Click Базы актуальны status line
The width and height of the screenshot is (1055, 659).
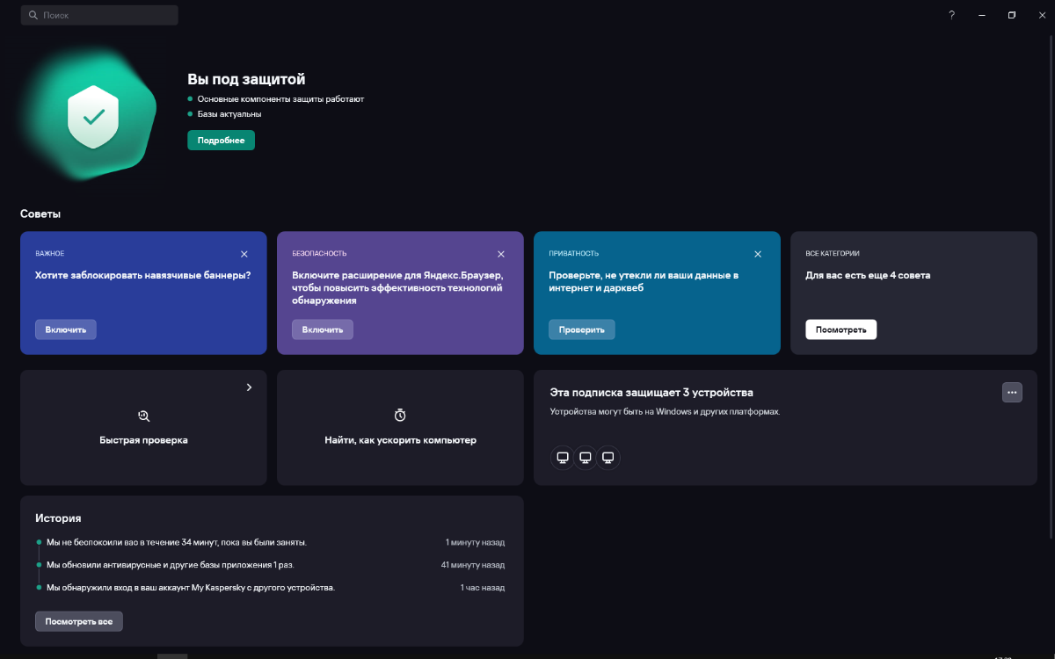pyautogui.click(x=229, y=114)
